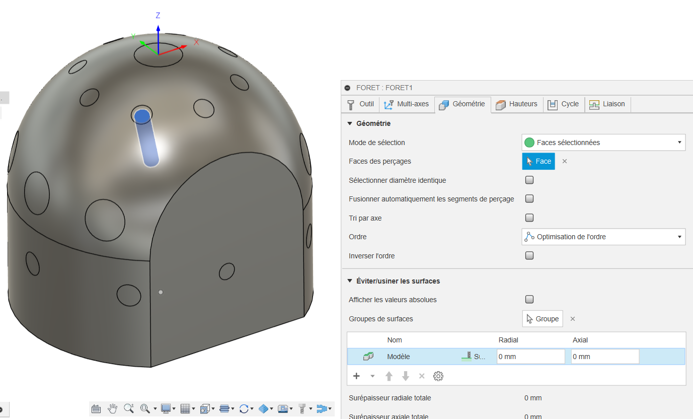
Task: Switch to the Hauteurs tab
Action: [517, 104]
